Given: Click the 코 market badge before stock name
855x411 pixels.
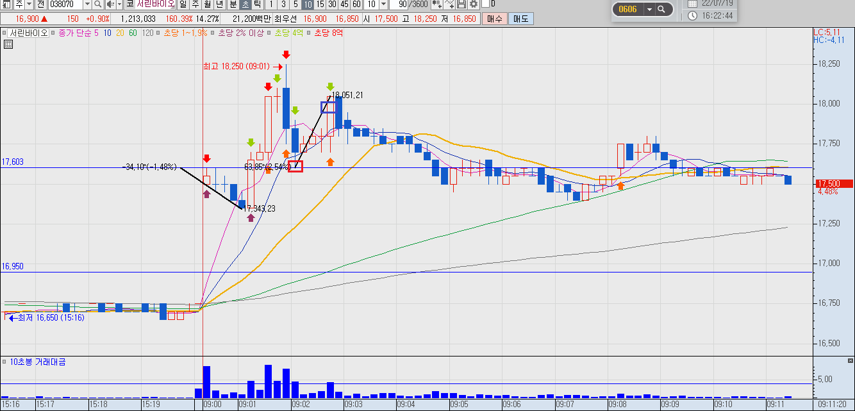Looking at the screenshot, I should coord(130,4).
